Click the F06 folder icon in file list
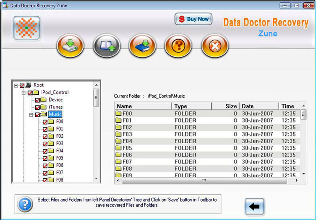This screenshot has width=316, height=220. [118, 155]
